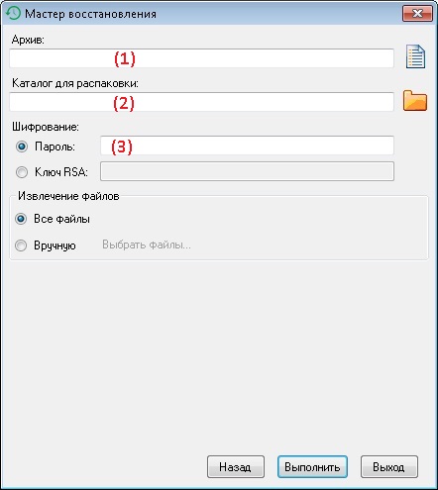Go back with the Назад button
438x490 pixels.
pos(236,467)
